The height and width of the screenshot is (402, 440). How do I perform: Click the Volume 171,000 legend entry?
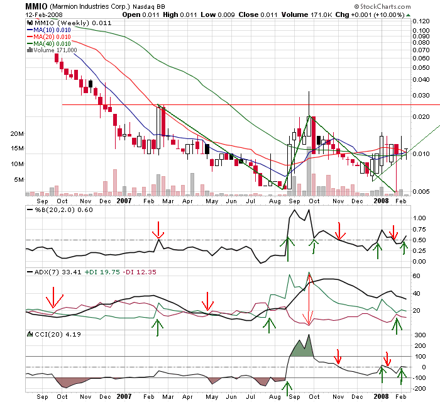coord(55,50)
